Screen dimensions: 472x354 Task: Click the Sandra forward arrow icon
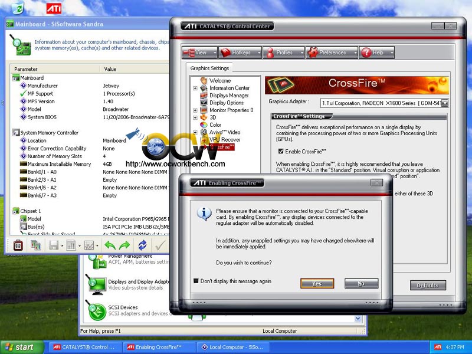pos(124,245)
